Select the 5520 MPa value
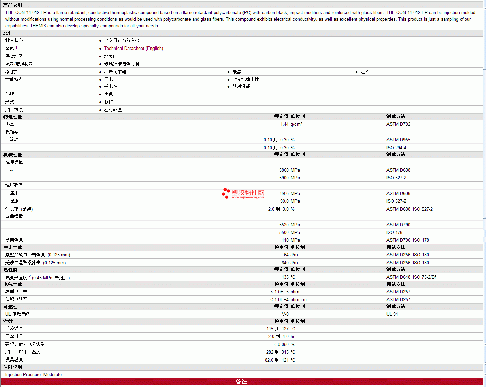486x387 pixels. click(x=289, y=225)
